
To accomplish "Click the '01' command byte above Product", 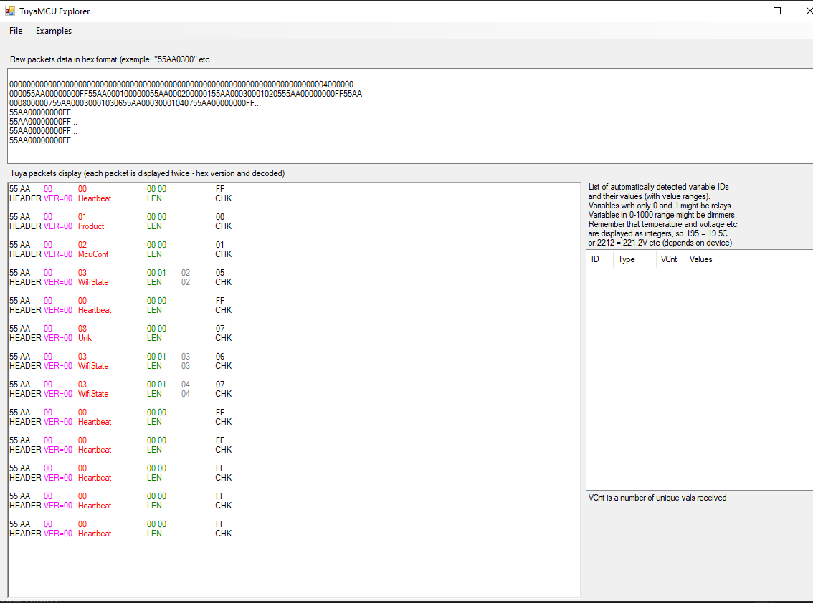I will click(82, 216).
